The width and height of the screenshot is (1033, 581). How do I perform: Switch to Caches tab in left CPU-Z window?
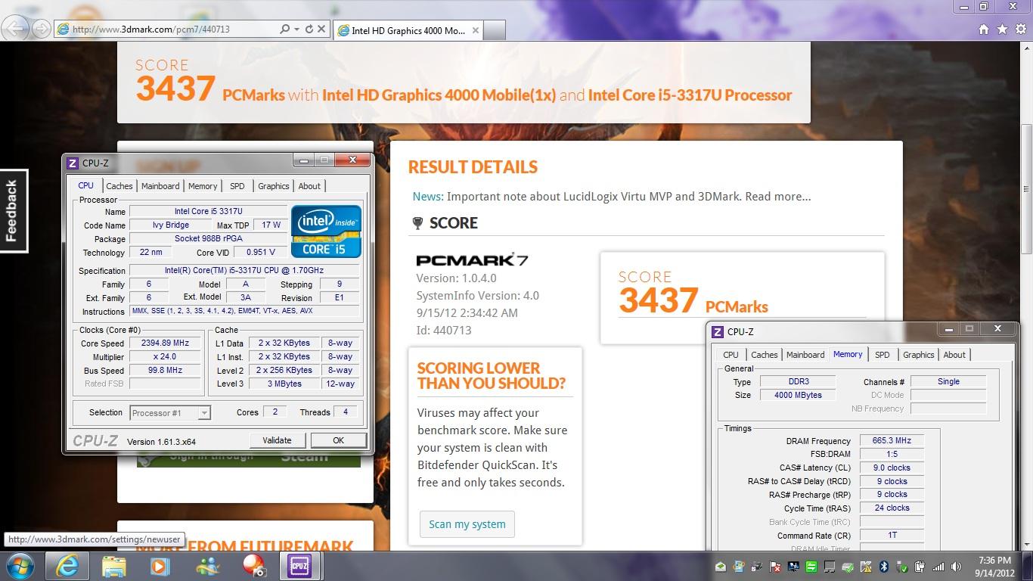coord(119,186)
